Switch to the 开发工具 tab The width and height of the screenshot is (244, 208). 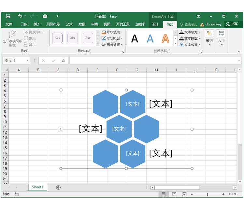point(123,24)
